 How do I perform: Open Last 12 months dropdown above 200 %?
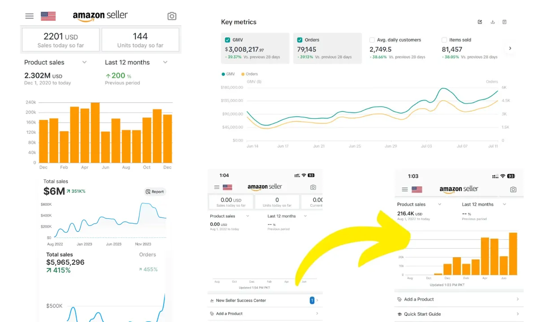(x=165, y=62)
